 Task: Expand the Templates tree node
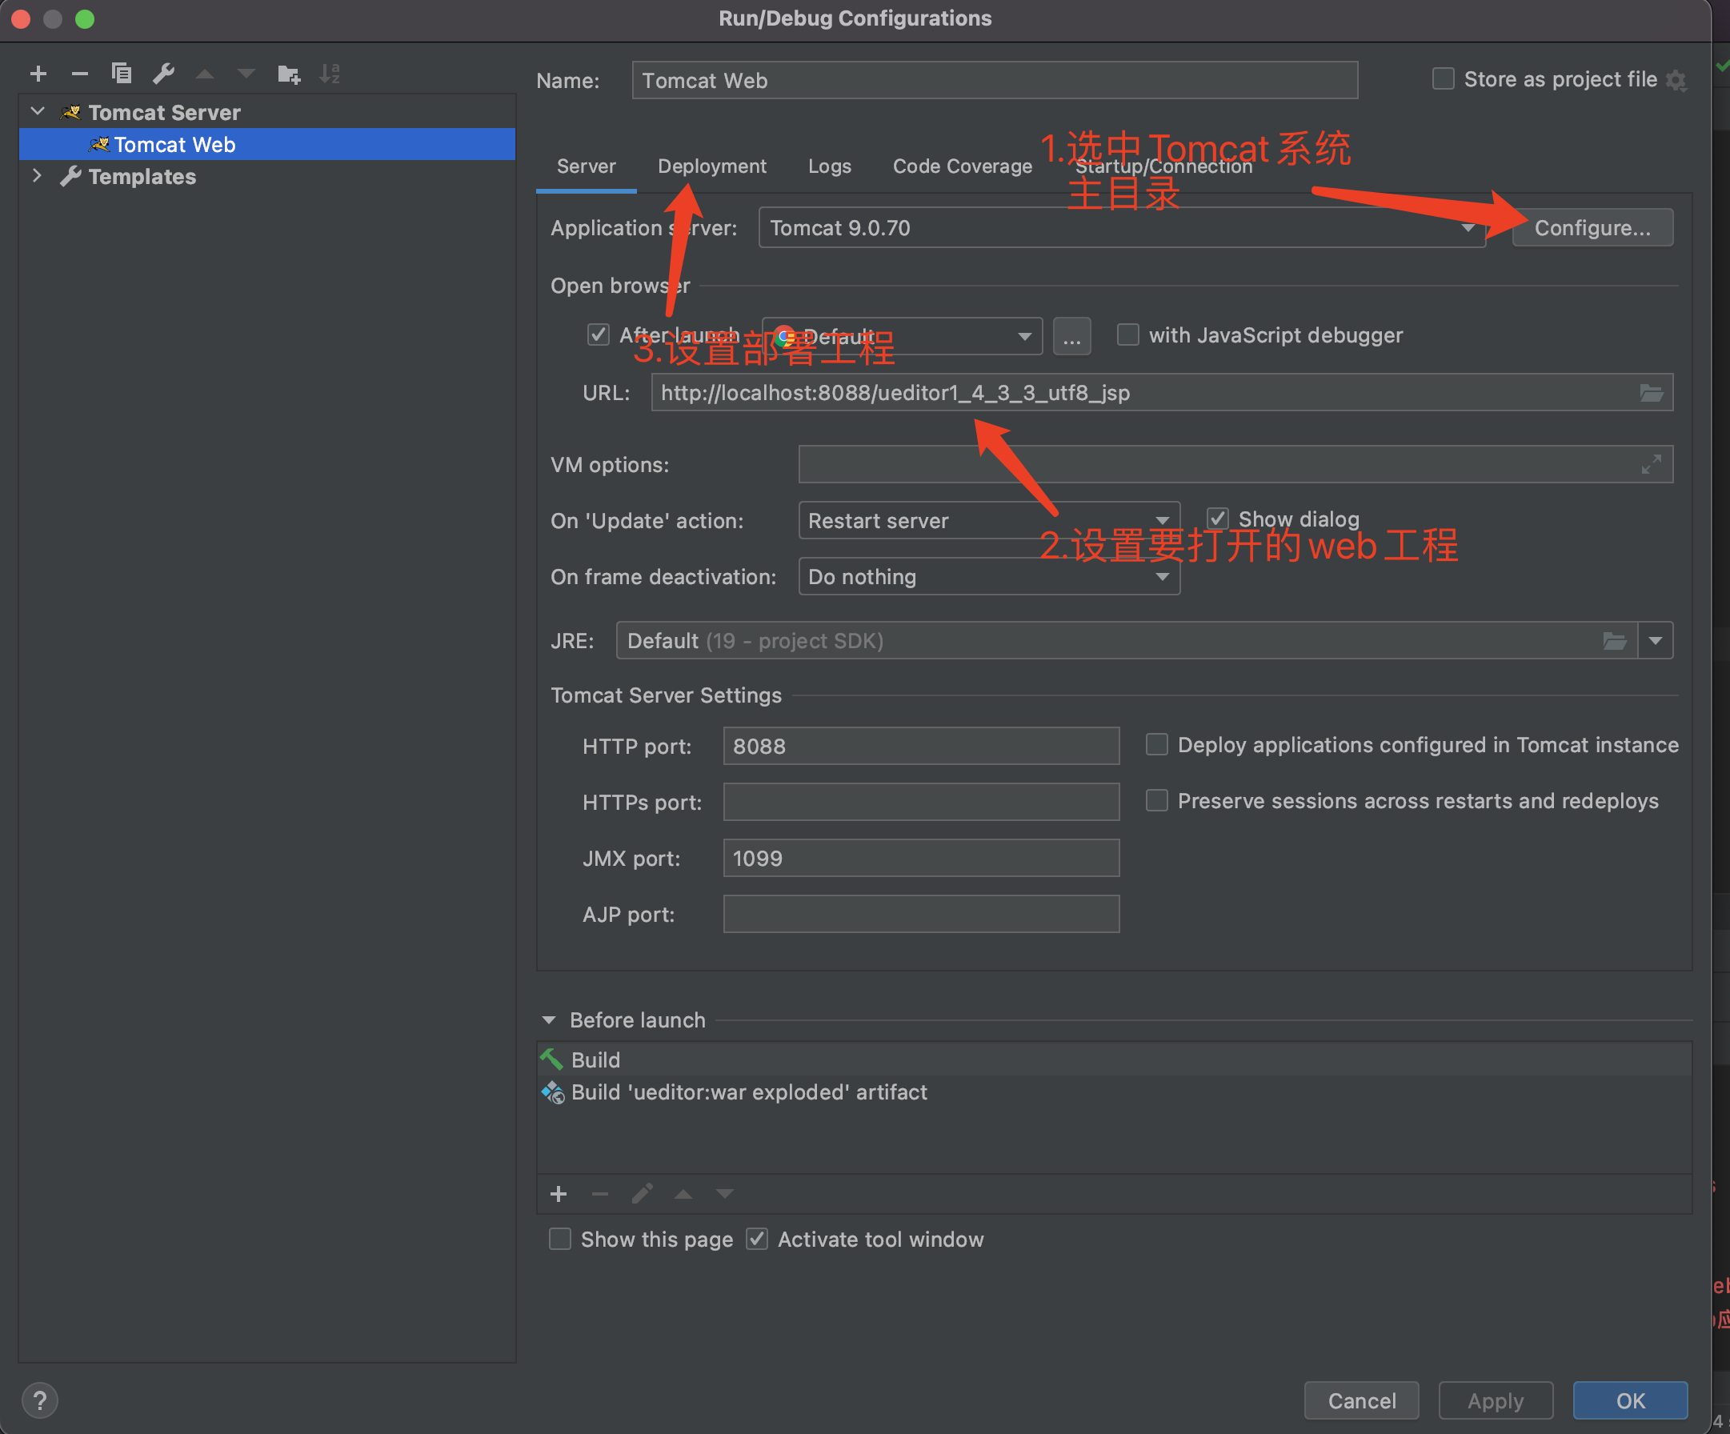(37, 175)
